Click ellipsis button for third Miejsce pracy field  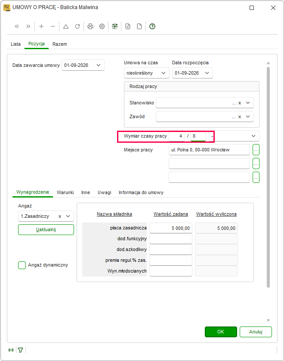coord(256,177)
